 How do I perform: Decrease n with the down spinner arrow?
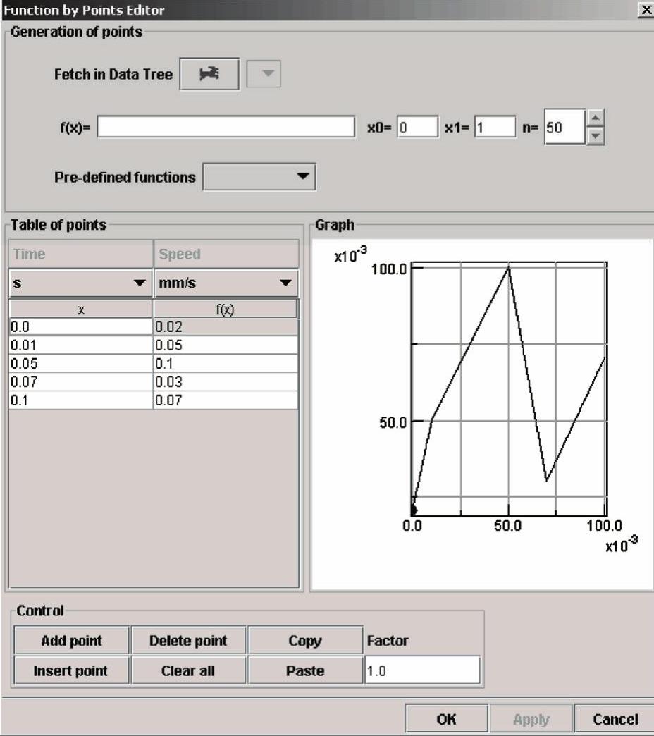596,135
